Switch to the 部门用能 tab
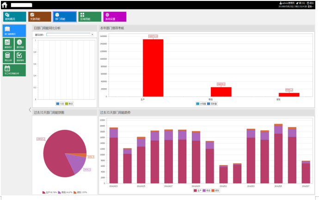 pyautogui.click(x=65, y=17)
